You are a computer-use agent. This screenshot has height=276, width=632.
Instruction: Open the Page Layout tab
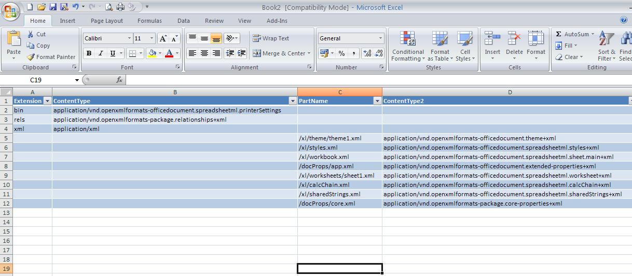[x=107, y=21]
